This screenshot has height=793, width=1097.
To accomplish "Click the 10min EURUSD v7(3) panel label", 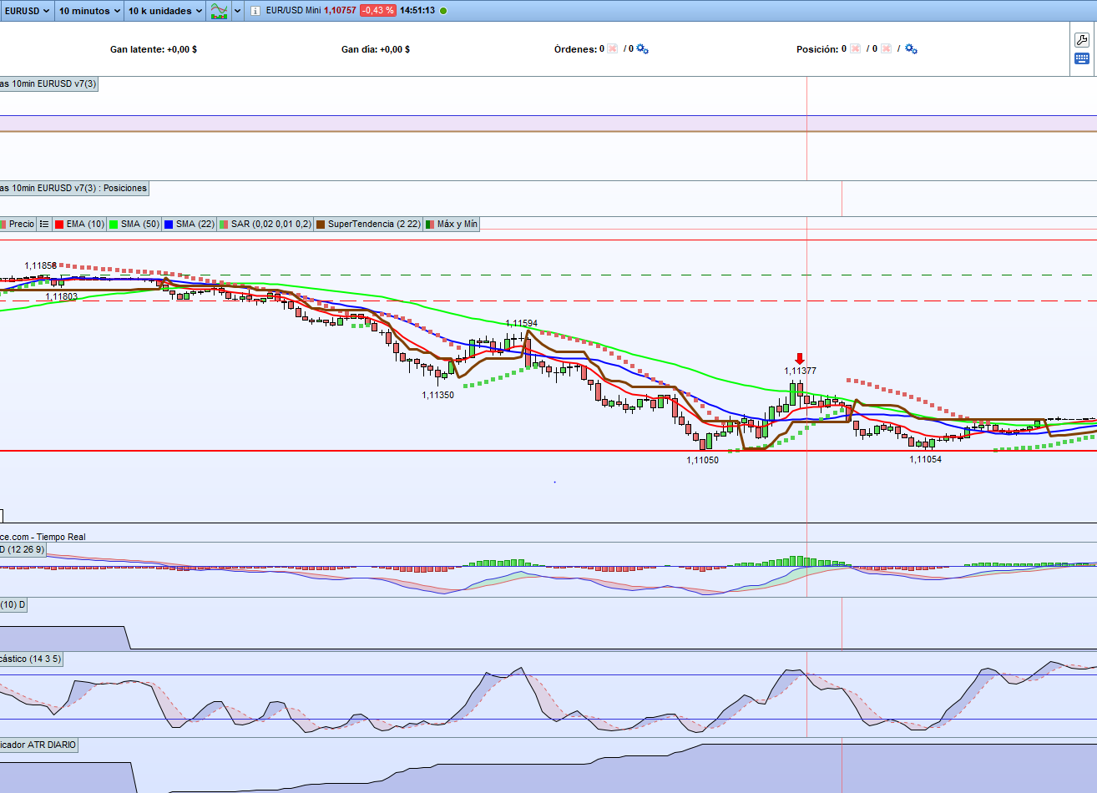I will (48, 83).
